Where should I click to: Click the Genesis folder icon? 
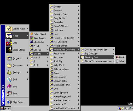coord(52,7)
